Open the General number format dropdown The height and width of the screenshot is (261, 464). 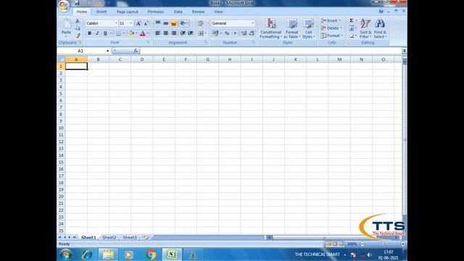pyautogui.click(x=252, y=23)
